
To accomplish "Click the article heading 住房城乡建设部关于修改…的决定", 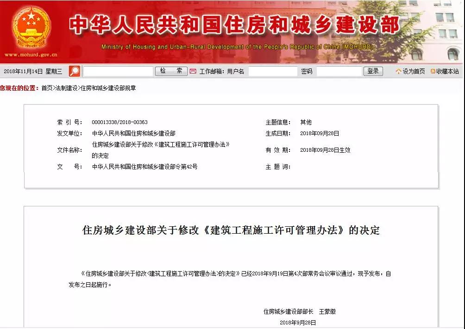I will pyautogui.click(x=231, y=230).
